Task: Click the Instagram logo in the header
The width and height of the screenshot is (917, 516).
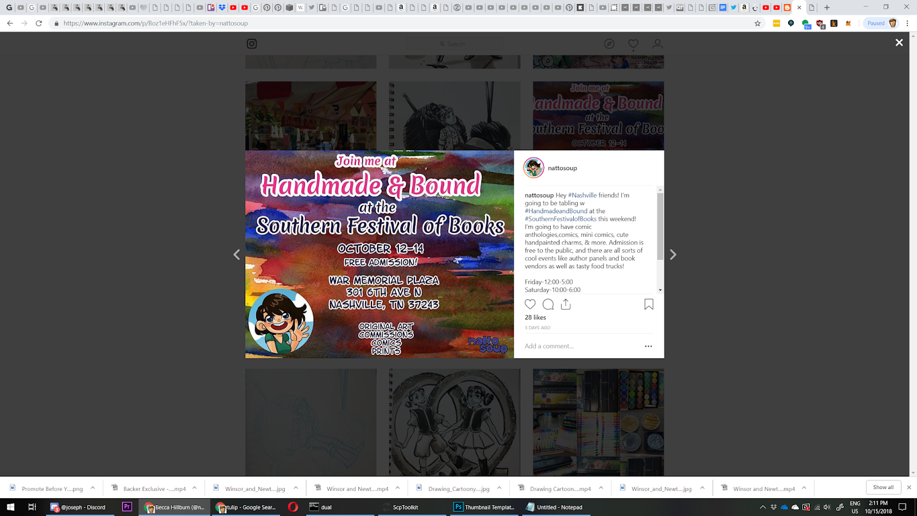Action: pos(252,44)
